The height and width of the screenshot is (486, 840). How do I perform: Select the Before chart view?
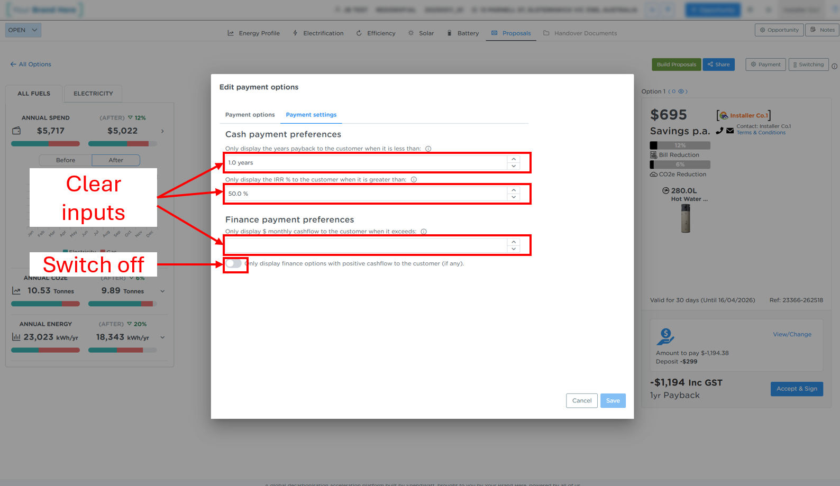click(x=66, y=160)
